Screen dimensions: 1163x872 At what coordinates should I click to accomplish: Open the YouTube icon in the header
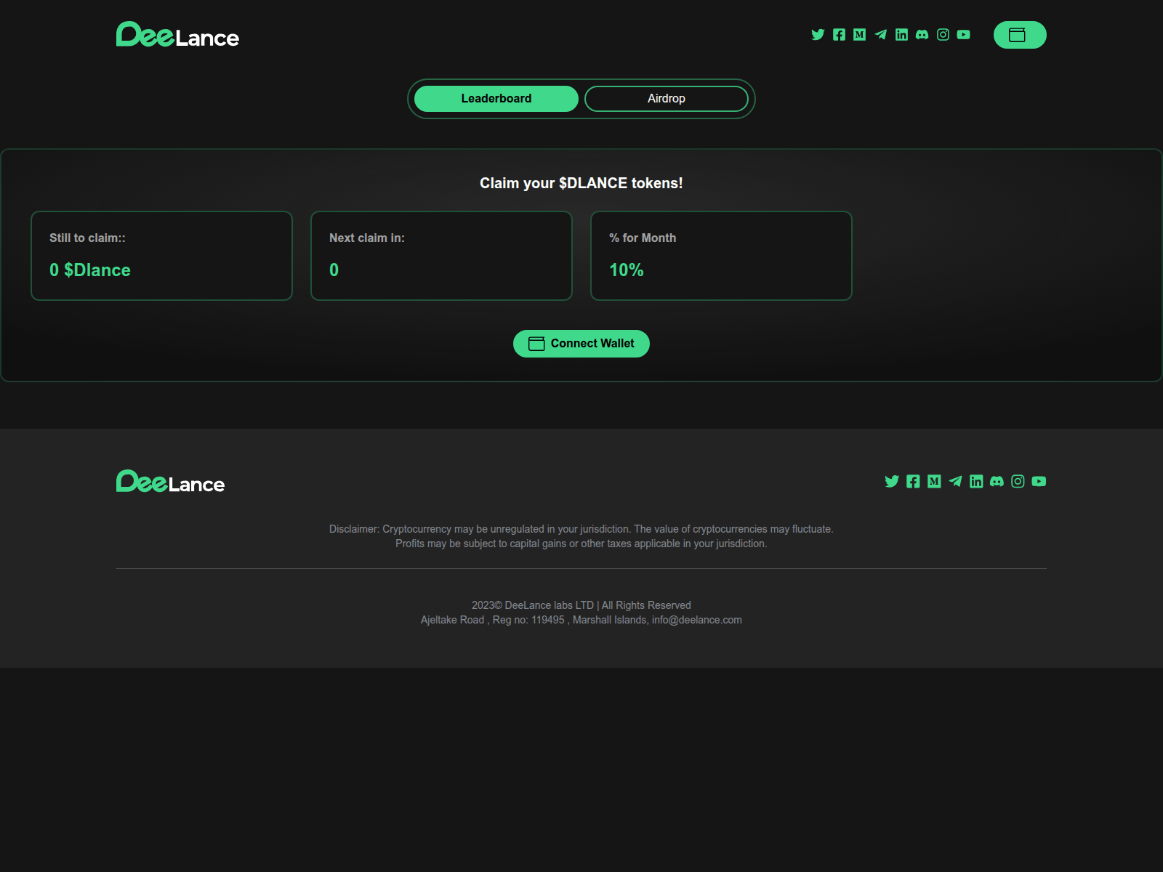coord(964,35)
